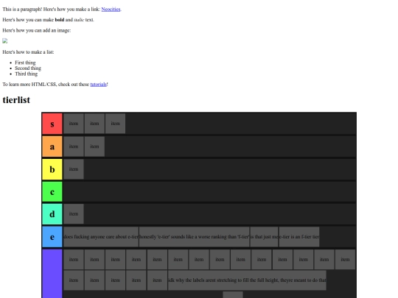Image resolution: width=398 pixels, height=298 pixels.
Task: Click 'Here's how you can add an image:' text
Action: point(37,30)
